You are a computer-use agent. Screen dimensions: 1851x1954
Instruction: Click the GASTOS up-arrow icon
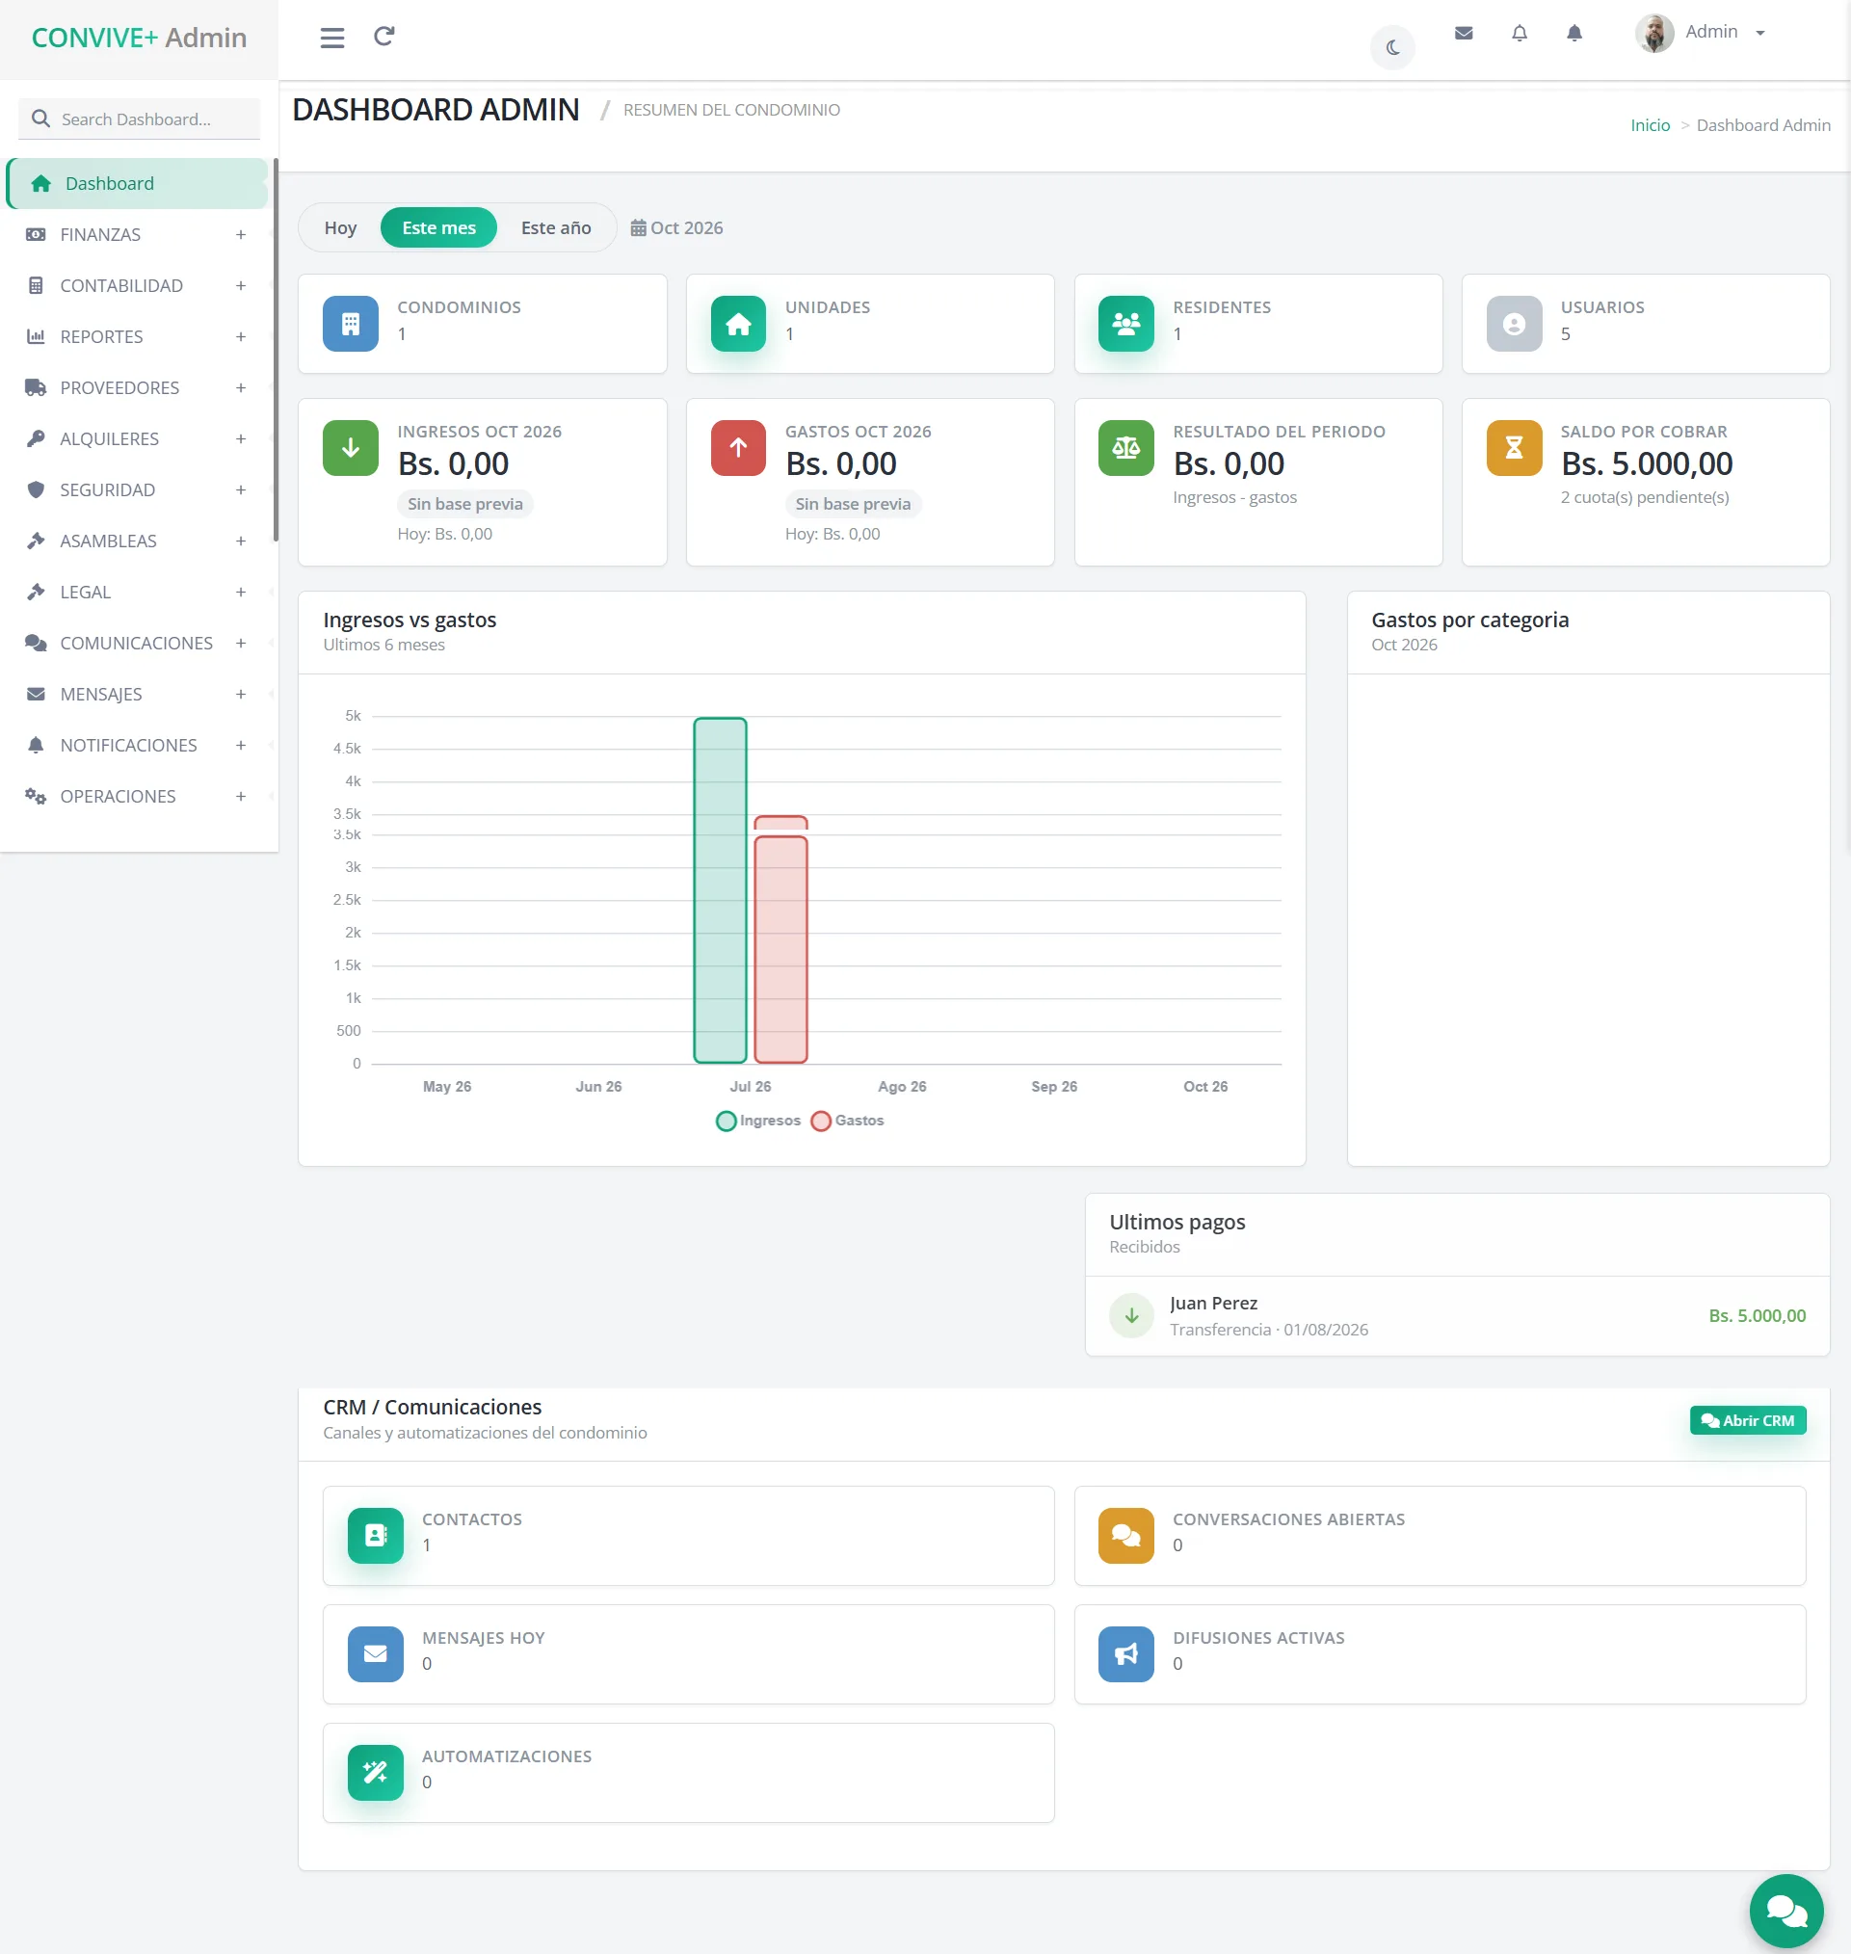click(738, 448)
